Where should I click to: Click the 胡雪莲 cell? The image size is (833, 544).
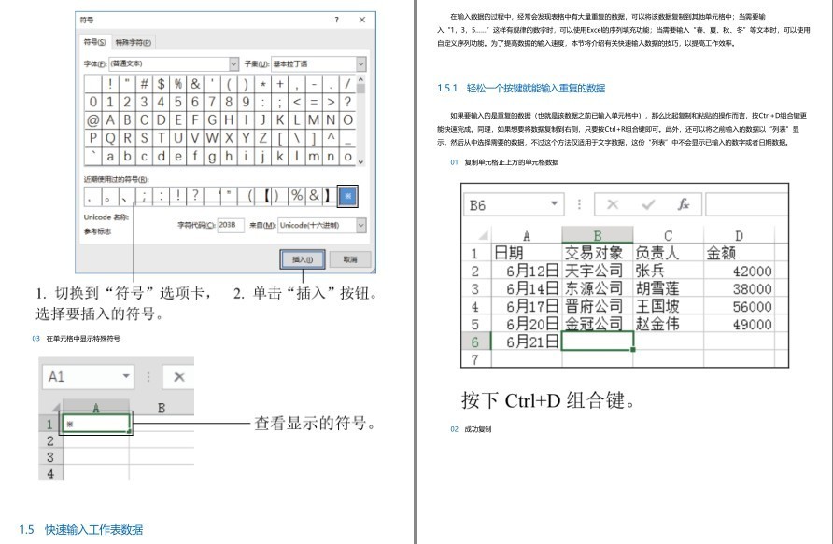click(x=669, y=288)
